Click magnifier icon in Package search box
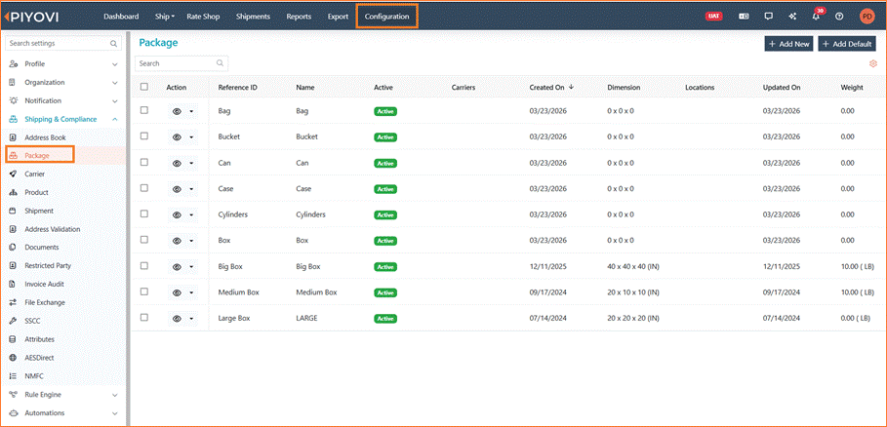887x427 pixels. coord(221,63)
